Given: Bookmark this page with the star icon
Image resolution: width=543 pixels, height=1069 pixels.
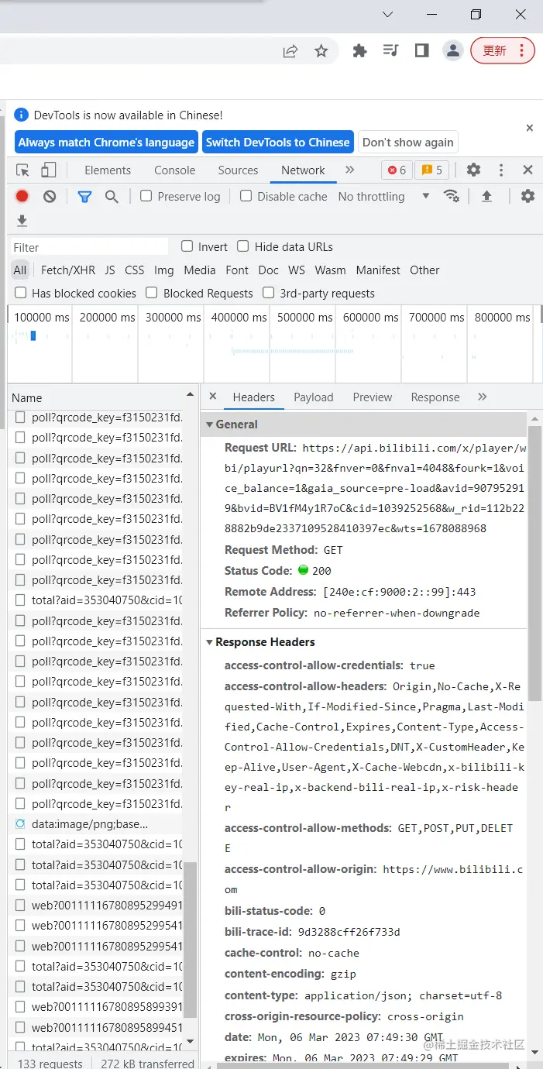Looking at the screenshot, I should click(x=321, y=51).
